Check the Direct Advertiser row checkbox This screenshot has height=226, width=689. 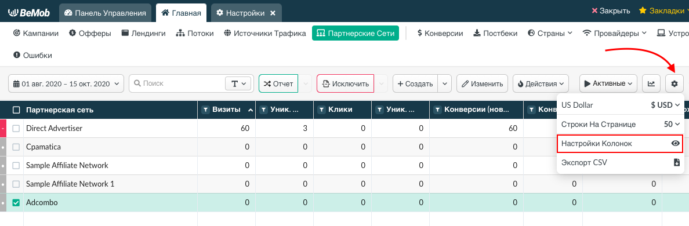[x=16, y=129]
